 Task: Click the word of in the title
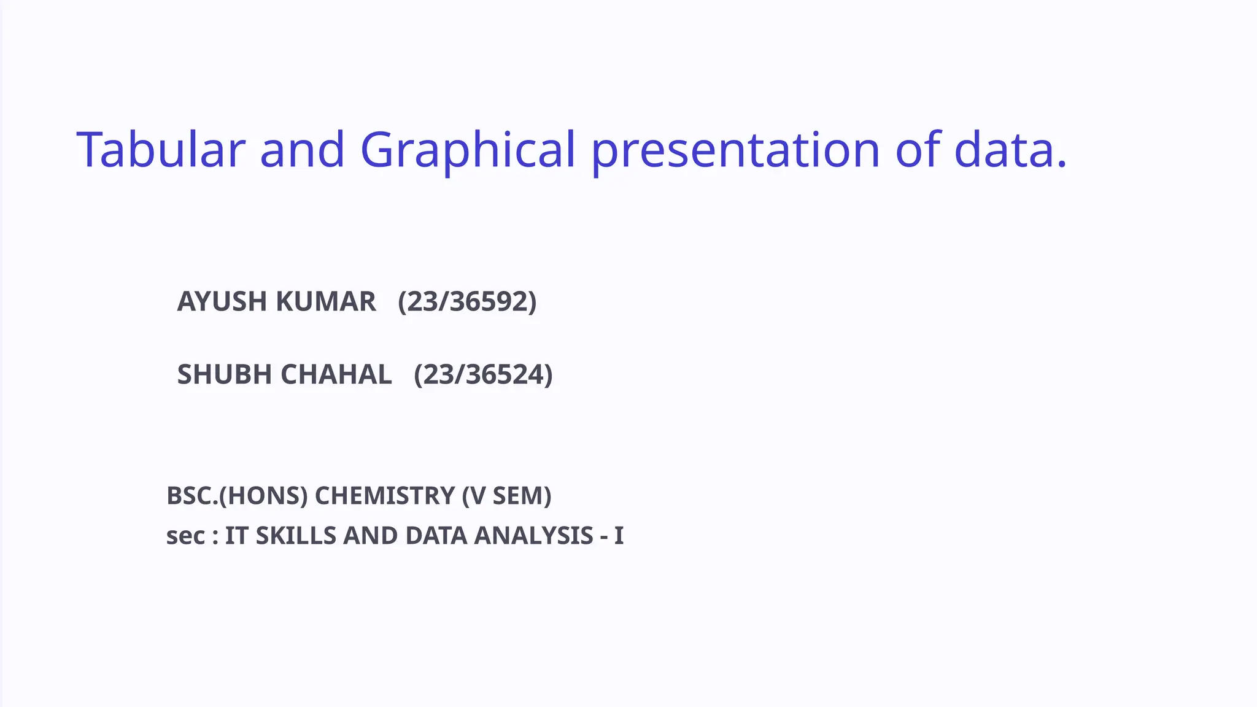[x=918, y=148]
